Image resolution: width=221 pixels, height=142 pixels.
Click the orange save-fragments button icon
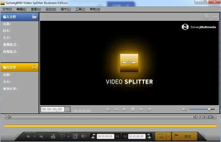(161, 136)
